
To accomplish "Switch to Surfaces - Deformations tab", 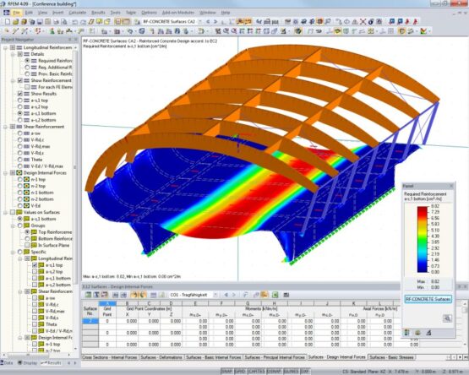I will pyautogui.click(x=161, y=357).
